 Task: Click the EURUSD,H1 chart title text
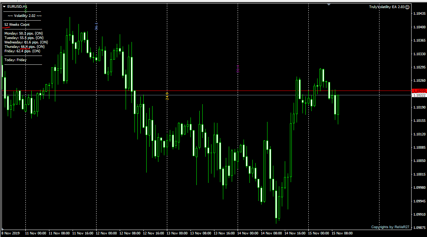tap(17, 7)
